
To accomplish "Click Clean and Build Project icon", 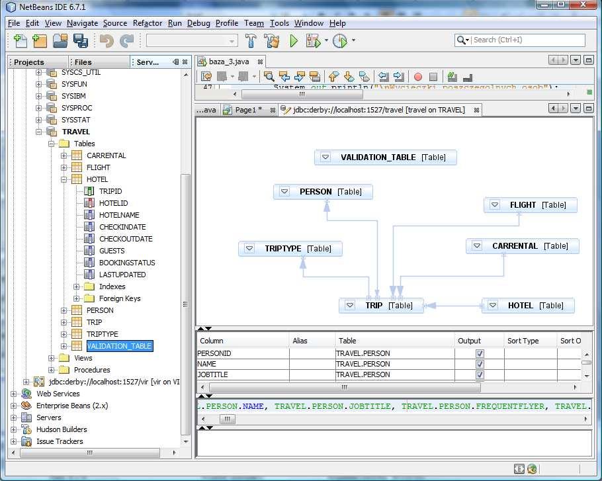I will (272, 41).
